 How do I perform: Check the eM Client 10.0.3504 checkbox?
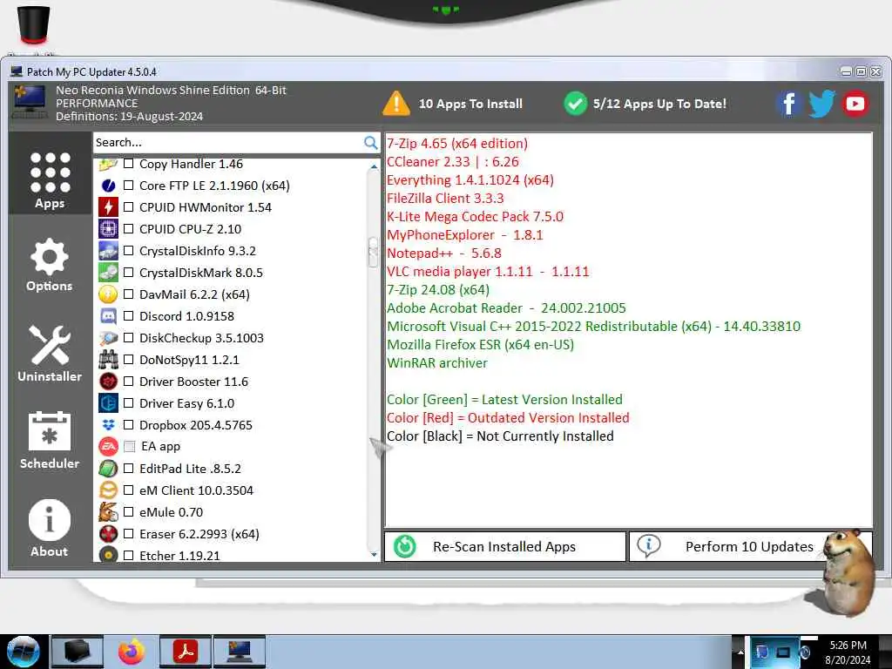coord(129,490)
